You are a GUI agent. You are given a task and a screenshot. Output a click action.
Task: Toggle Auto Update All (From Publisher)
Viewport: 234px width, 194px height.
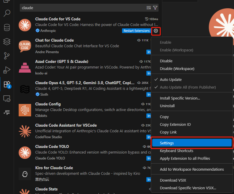pyautogui.click(x=192, y=87)
